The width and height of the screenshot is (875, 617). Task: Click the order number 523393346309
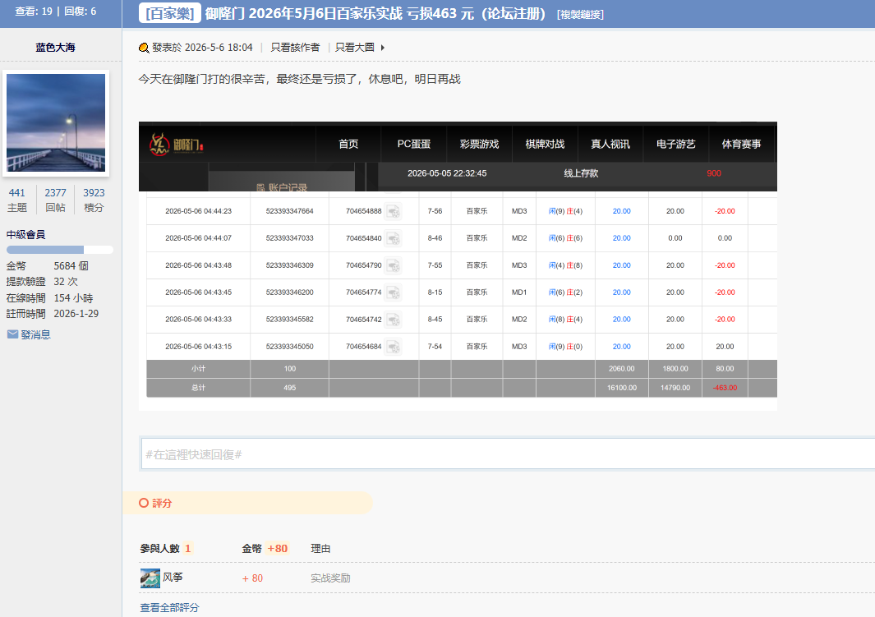tap(290, 265)
